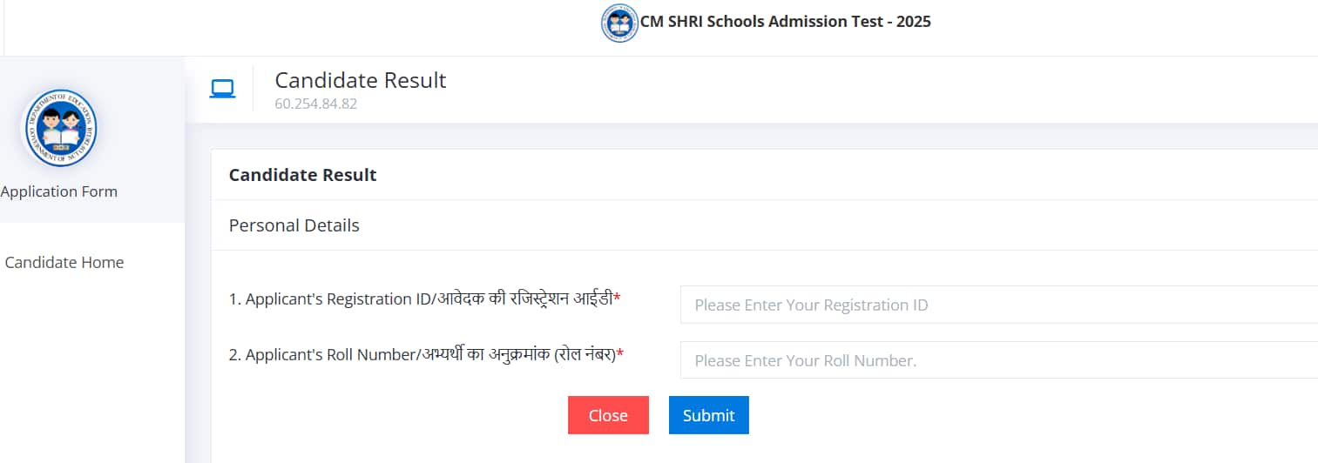This screenshot has height=463, width=1318.
Task: Click the IP address 60.254.84.82 text
Action: point(315,104)
